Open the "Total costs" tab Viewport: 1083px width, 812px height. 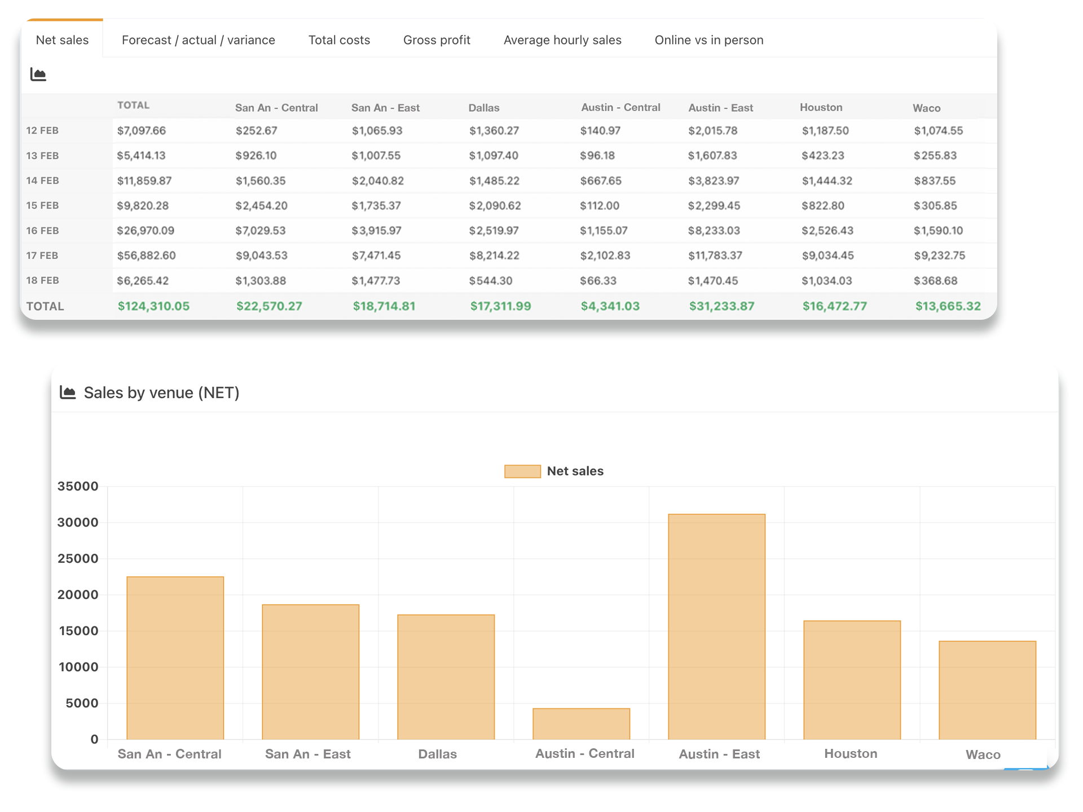[x=339, y=39]
